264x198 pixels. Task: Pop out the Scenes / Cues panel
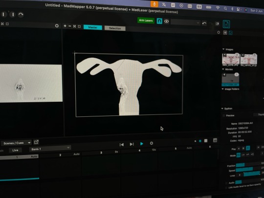pos(36,142)
